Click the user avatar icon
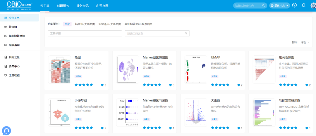Viewport: 316px width, 136px height. pyautogui.click(x=313, y=6)
